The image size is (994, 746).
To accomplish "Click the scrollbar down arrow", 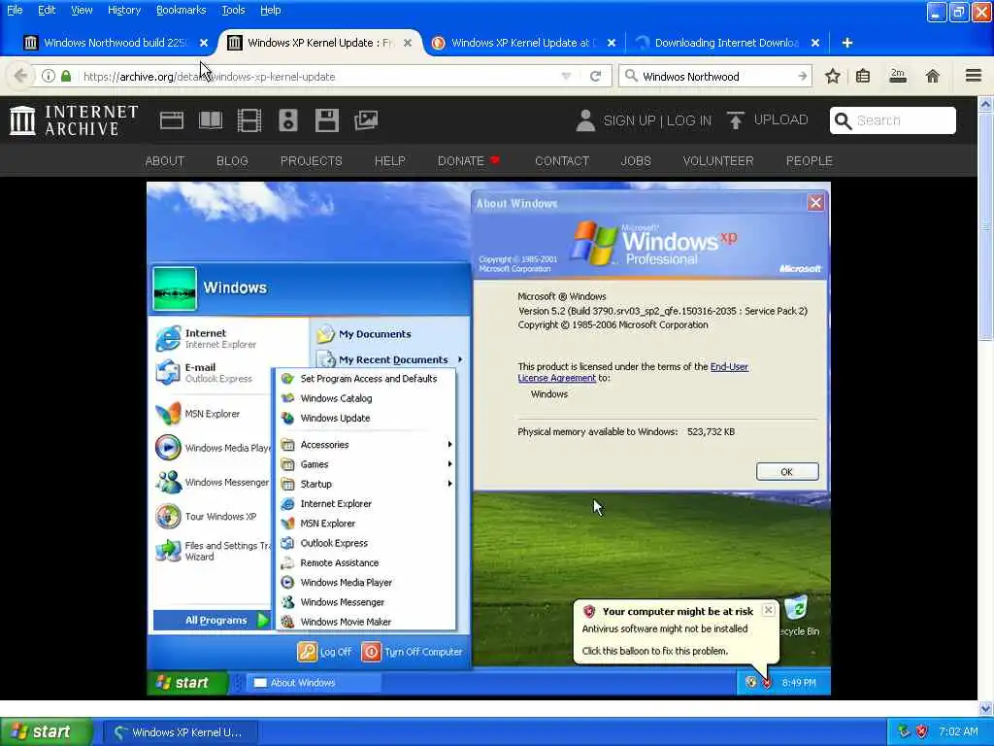I will pos(986,707).
